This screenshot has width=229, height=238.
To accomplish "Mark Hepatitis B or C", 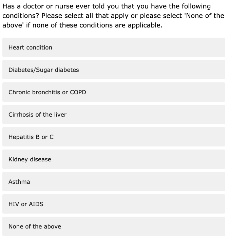I will [114, 137].
